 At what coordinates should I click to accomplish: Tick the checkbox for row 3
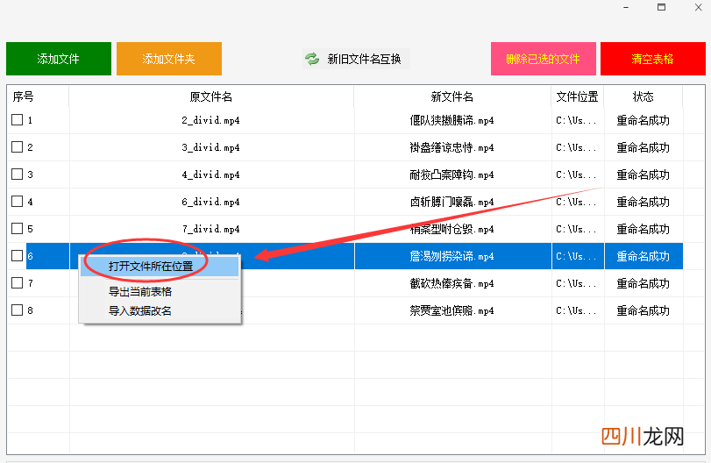click(18, 175)
